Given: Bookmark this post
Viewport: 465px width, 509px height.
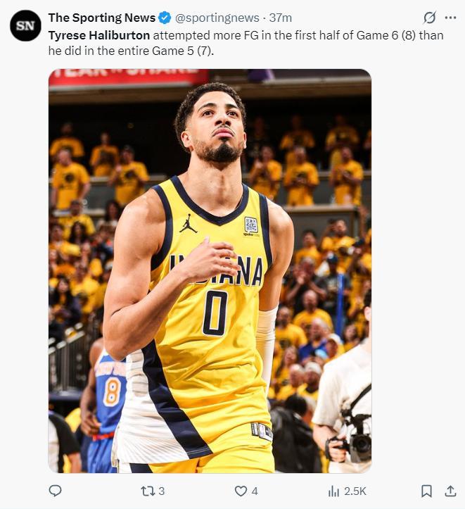Looking at the screenshot, I should (x=426, y=491).
